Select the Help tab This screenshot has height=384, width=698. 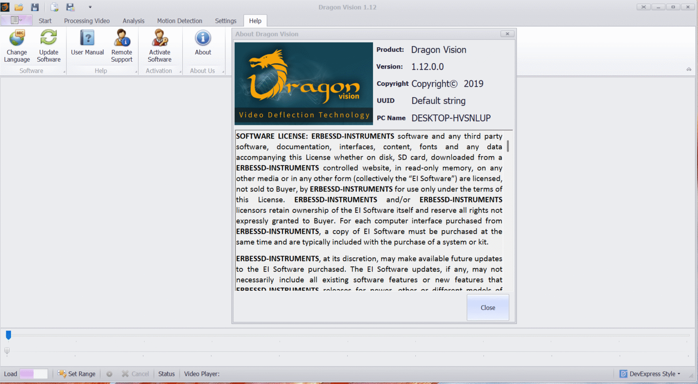click(x=255, y=21)
